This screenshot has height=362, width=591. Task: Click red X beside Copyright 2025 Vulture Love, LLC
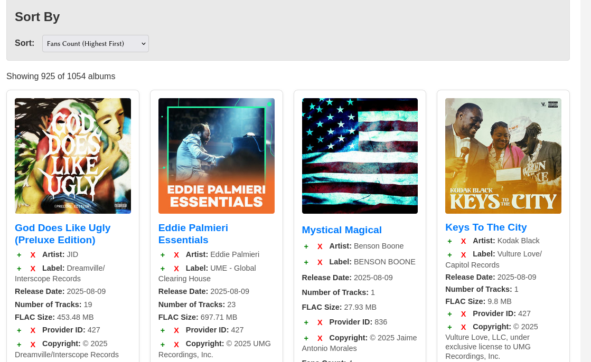464,327
